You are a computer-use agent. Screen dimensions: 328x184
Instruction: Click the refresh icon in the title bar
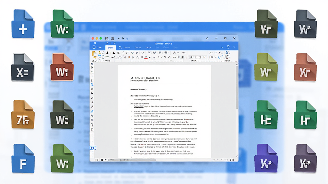pos(207,38)
